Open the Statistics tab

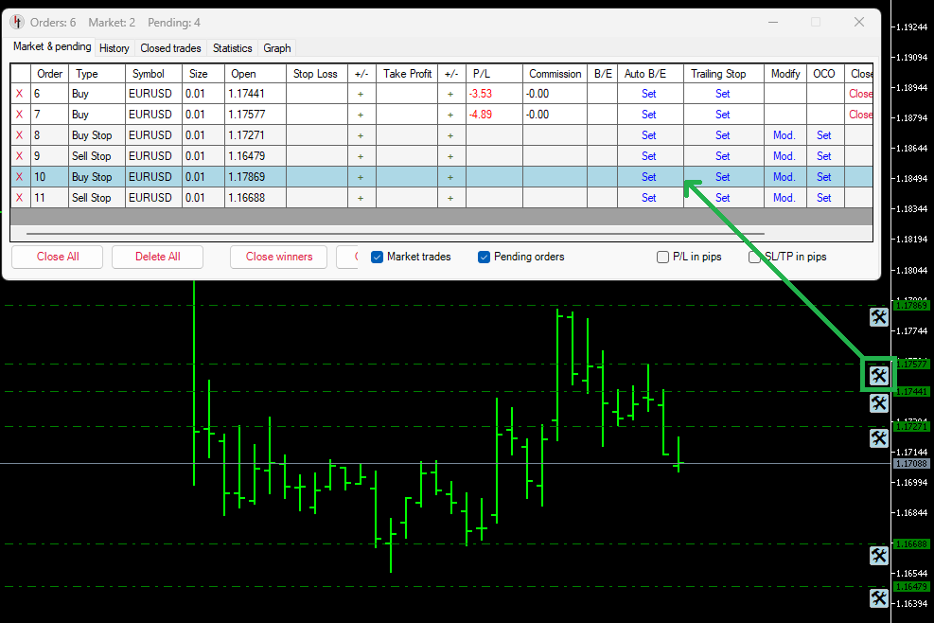pyautogui.click(x=232, y=48)
